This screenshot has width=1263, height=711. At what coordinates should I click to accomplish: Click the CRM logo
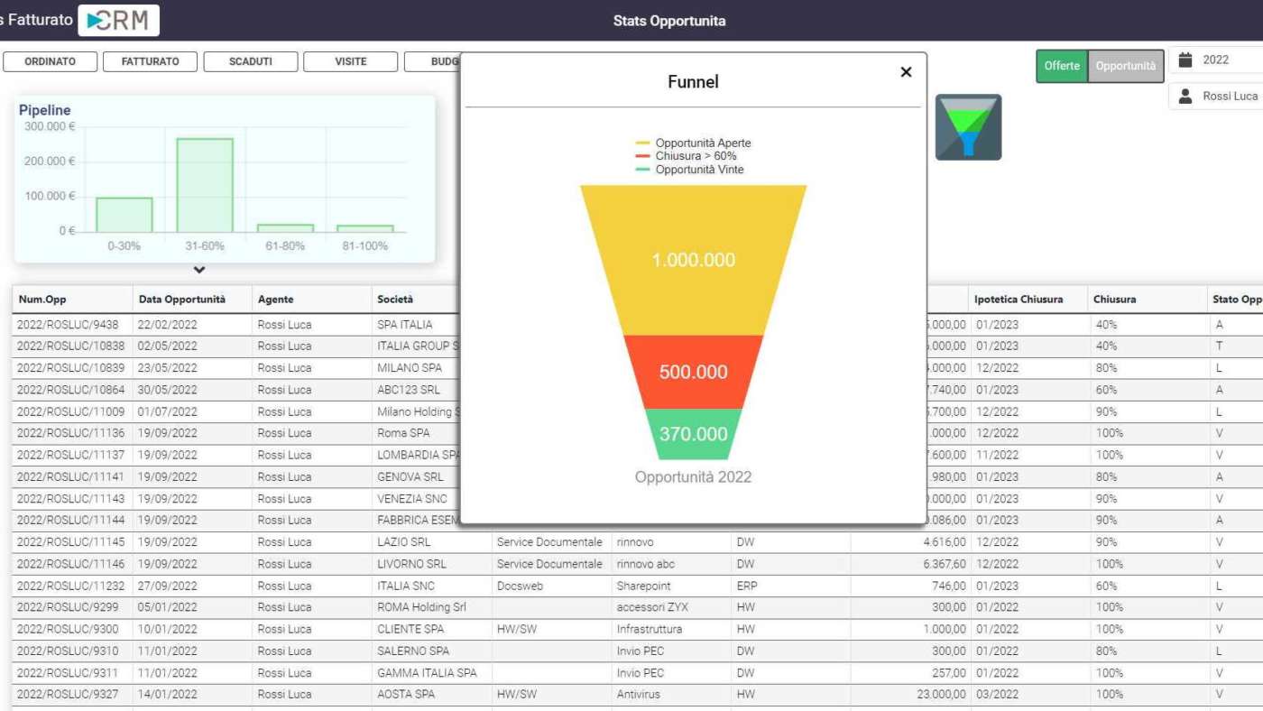coord(118,20)
